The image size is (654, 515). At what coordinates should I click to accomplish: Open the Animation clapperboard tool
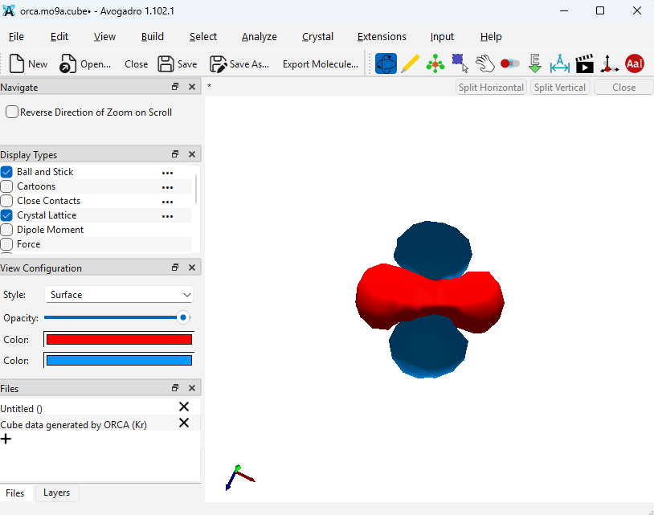[x=585, y=63]
